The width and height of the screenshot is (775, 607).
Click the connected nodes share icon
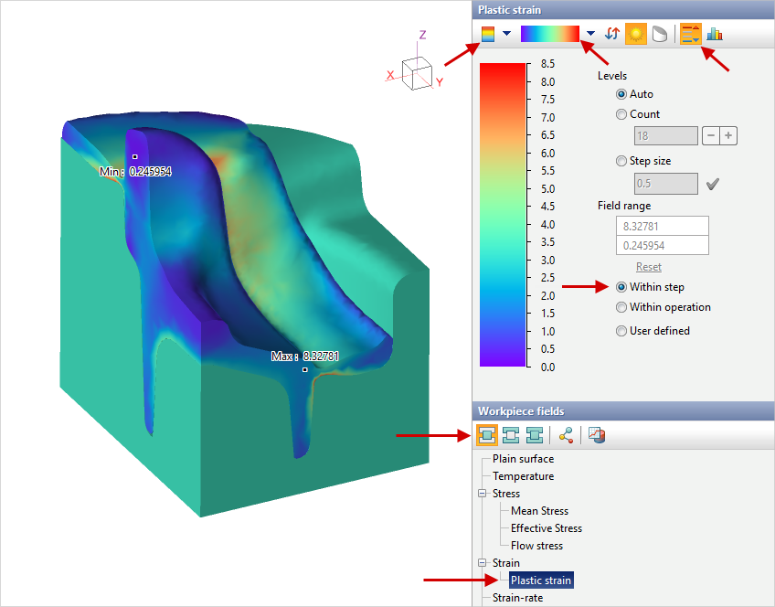567,435
